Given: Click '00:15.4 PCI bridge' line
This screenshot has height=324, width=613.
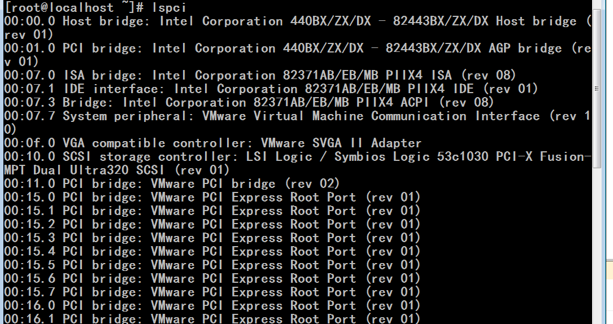Looking at the screenshot, I should pos(212,251).
